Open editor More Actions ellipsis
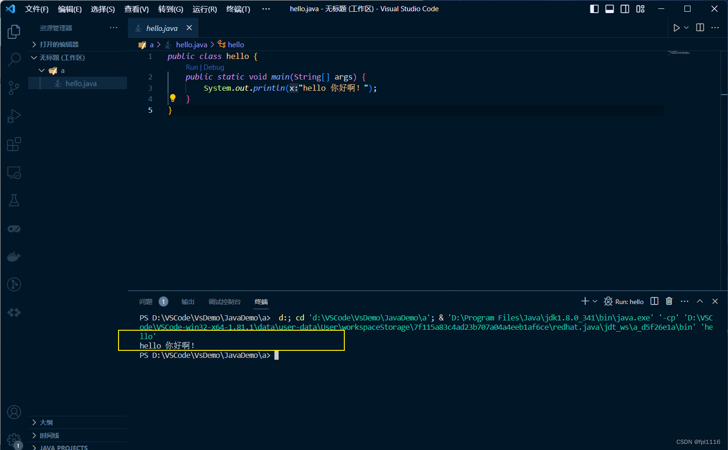728x450 pixels. (715, 28)
